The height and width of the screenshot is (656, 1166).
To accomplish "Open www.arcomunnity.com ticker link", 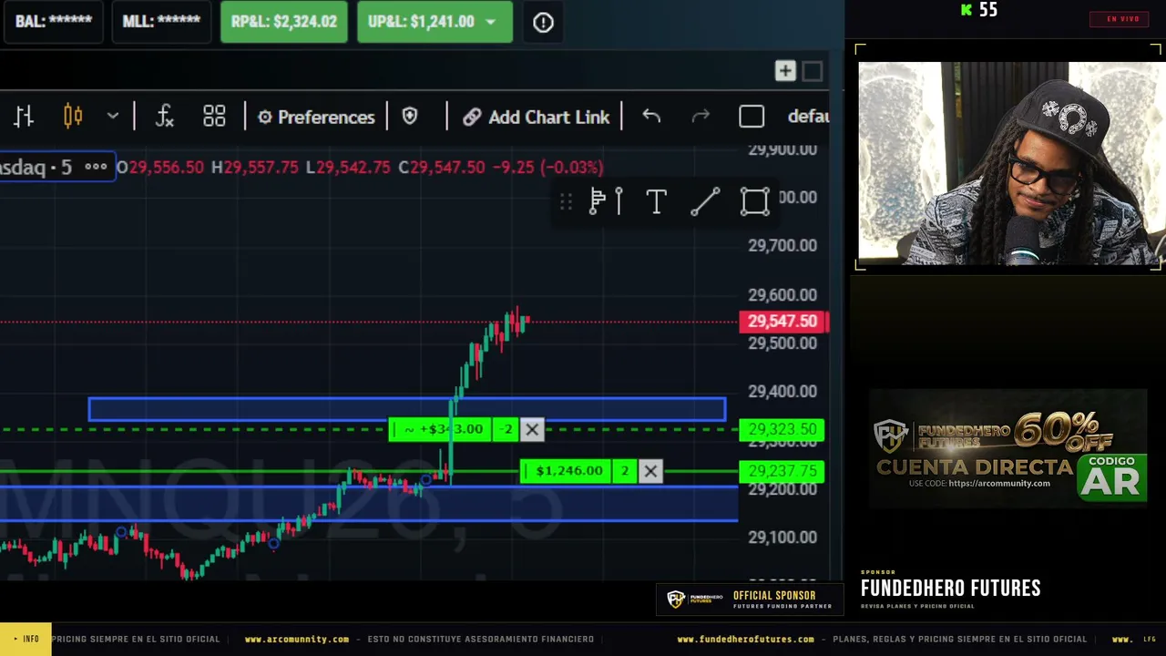I will [296, 640].
